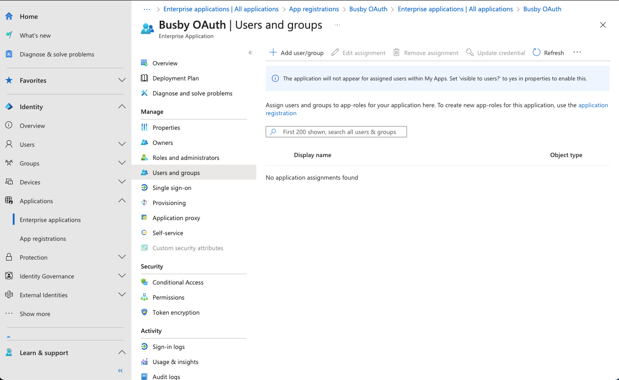The height and width of the screenshot is (380, 619).
Task: Click the title ellipsis next to Users and groups
Action: (x=337, y=24)
